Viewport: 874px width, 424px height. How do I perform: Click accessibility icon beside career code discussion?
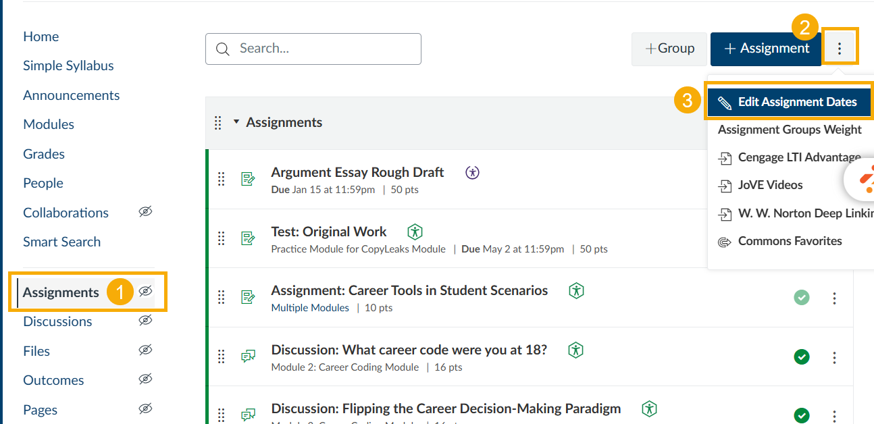[575, 350]
